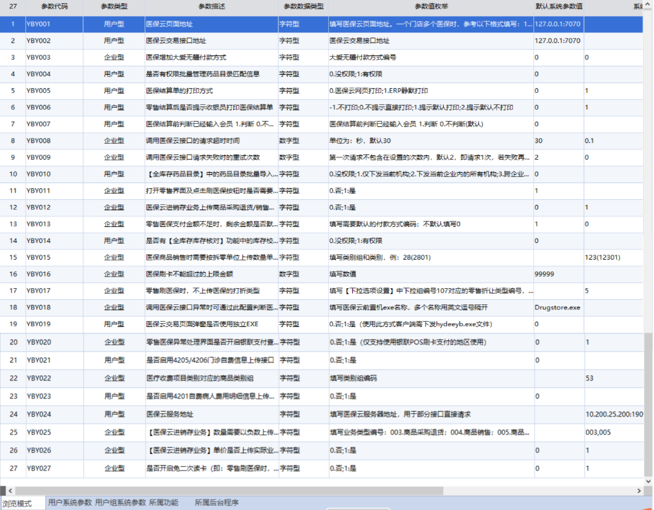The height and width of the screenshot is (510, 654).
Task: Open the 所属功能 tab
Action: (x=163, y=502)
